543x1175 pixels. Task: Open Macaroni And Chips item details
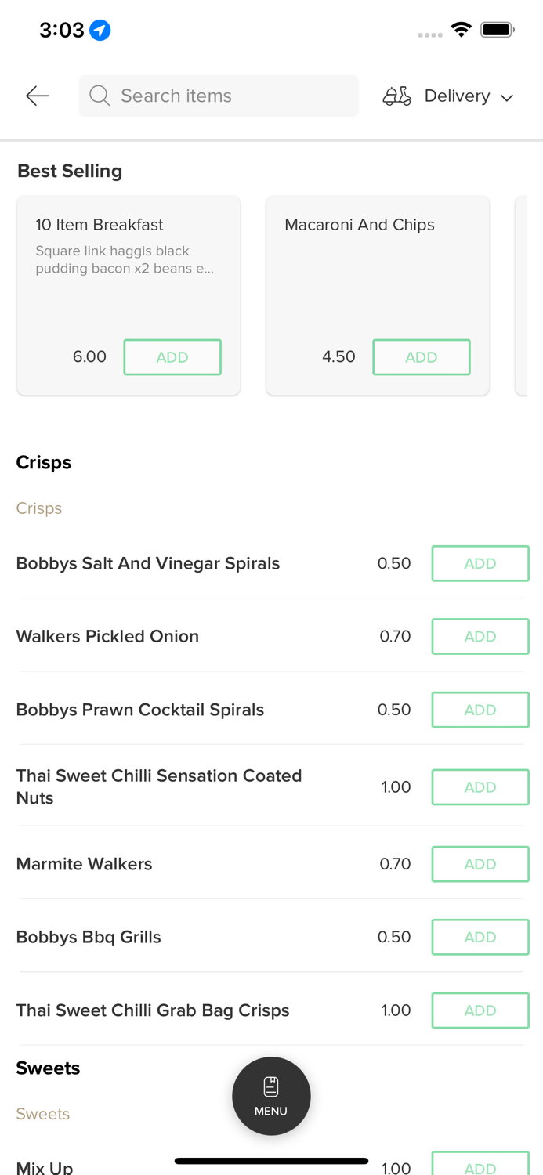[360, 258]
